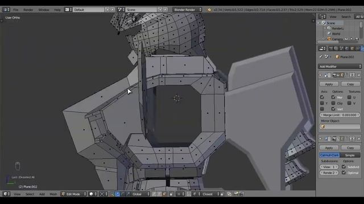
Task: Switch to the Render Layers properties tab
Action: (336, 48)
